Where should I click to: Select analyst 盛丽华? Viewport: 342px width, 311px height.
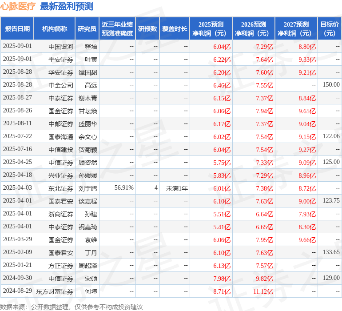87,124
